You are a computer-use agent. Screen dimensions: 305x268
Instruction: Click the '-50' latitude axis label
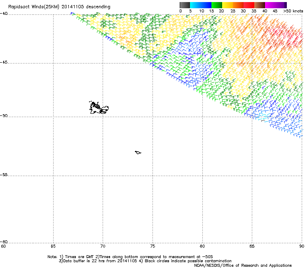point(4,116)
